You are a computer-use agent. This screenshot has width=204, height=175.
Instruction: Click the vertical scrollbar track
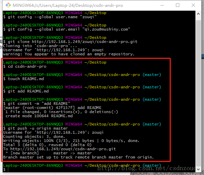(x=198, y=91)
